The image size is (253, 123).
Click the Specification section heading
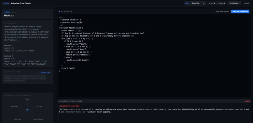tap(10, 23)
